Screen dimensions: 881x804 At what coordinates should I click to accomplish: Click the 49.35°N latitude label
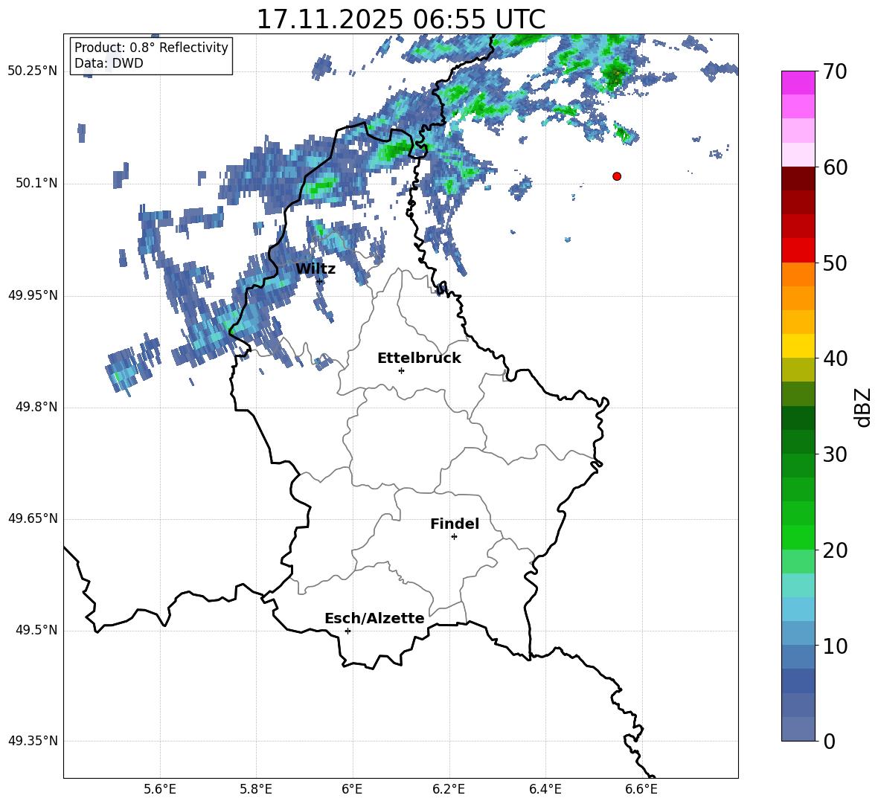pyautogui.click(x=33, y=741)
